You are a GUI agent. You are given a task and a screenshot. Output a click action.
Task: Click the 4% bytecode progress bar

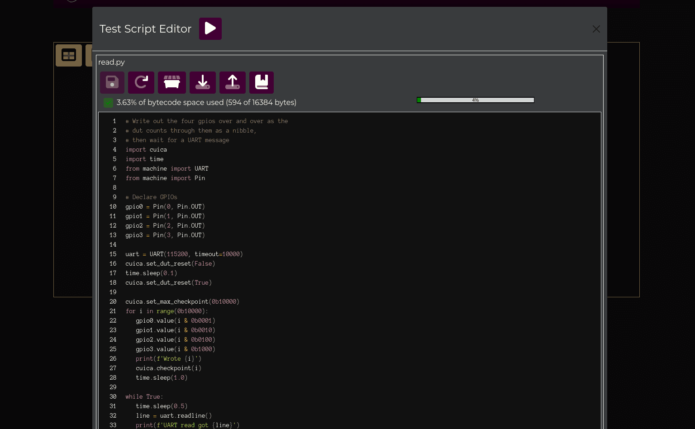pyautogui.click(x=475, y=100)
